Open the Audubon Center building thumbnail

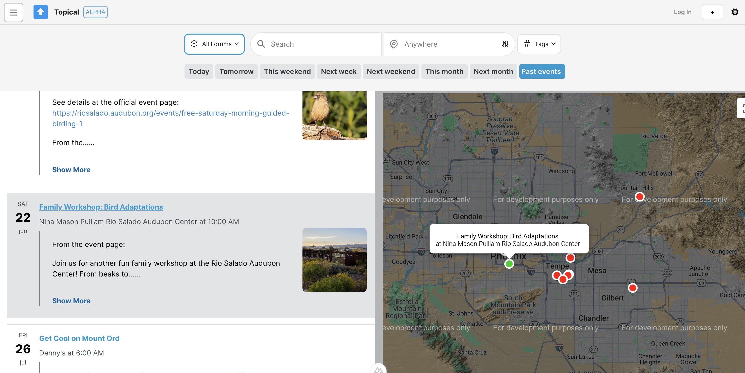tap(334, 260)
